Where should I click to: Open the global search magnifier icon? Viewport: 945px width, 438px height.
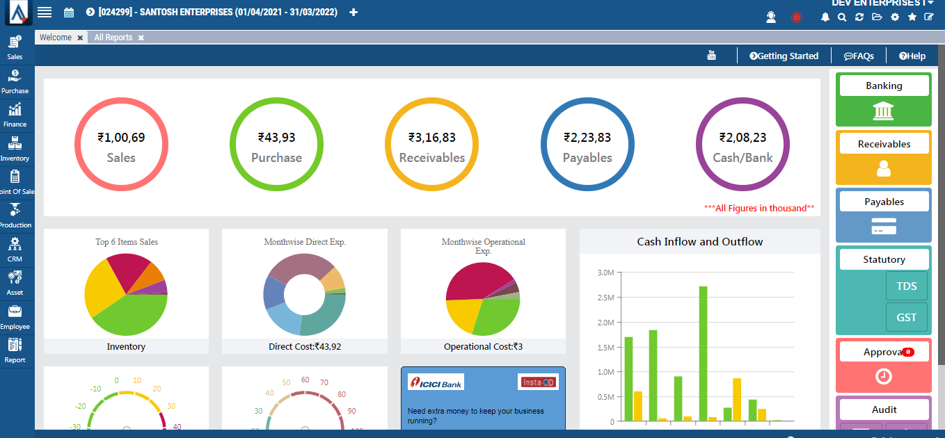842,17
